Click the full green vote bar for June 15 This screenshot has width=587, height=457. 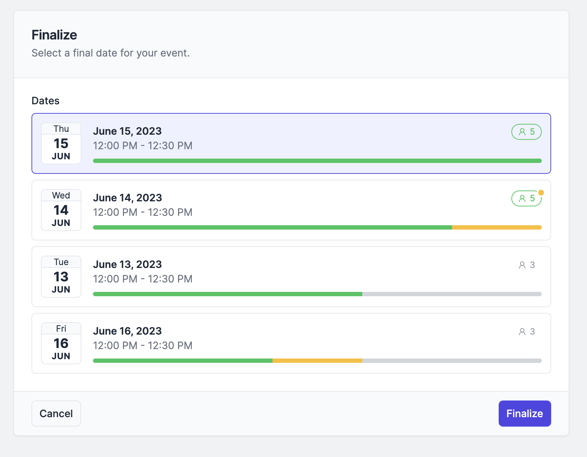[317, 161]
